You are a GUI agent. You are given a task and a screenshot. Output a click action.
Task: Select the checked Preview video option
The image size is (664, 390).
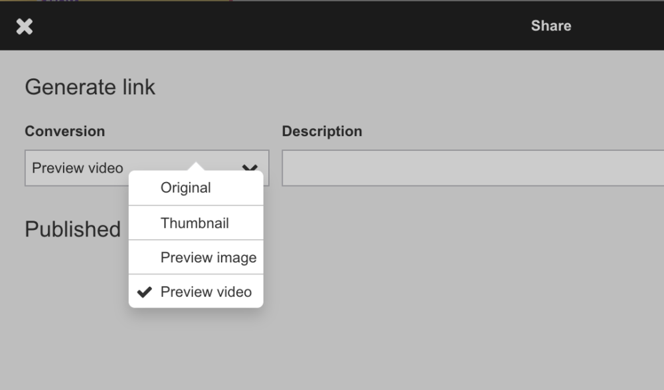pyautogui.click(x=206, y=292)
